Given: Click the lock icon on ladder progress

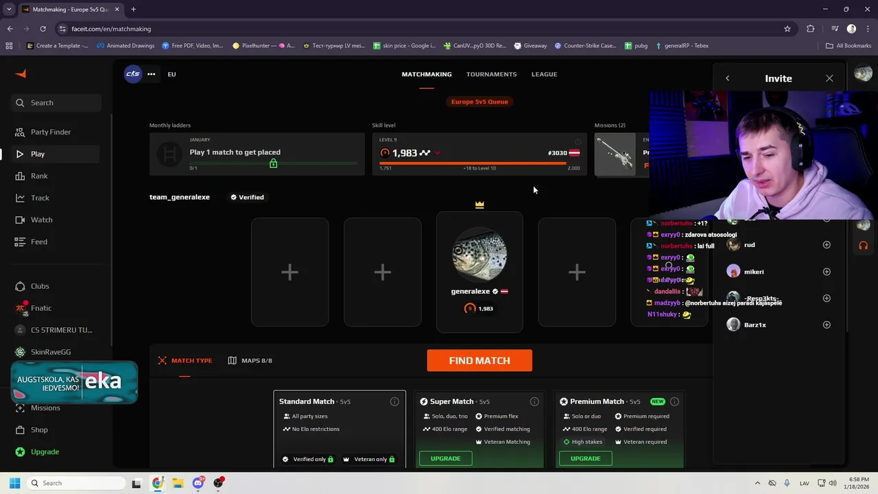Looking at the screenshot, I should tap(274, 163).
